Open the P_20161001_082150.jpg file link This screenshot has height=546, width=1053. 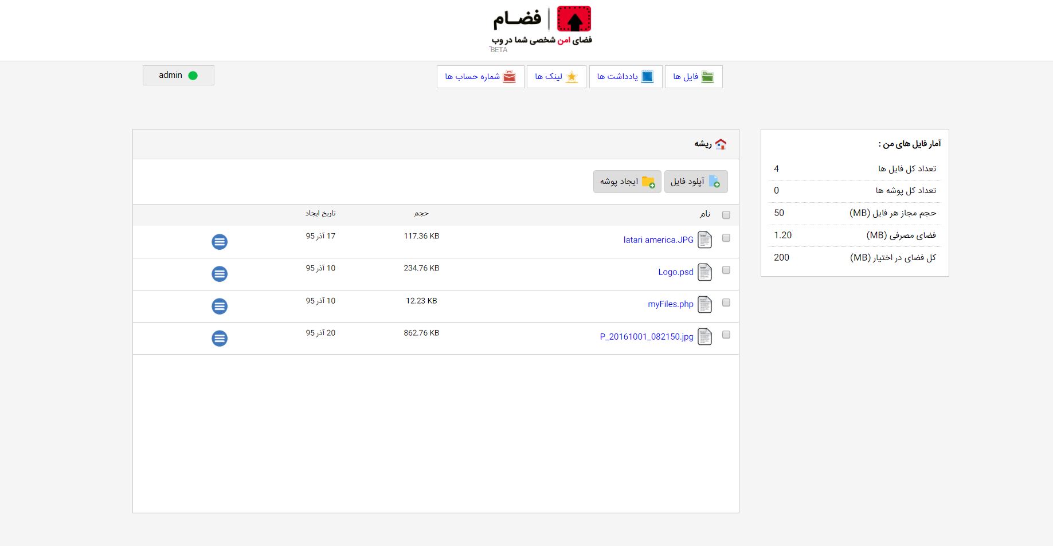coord(647,337)
